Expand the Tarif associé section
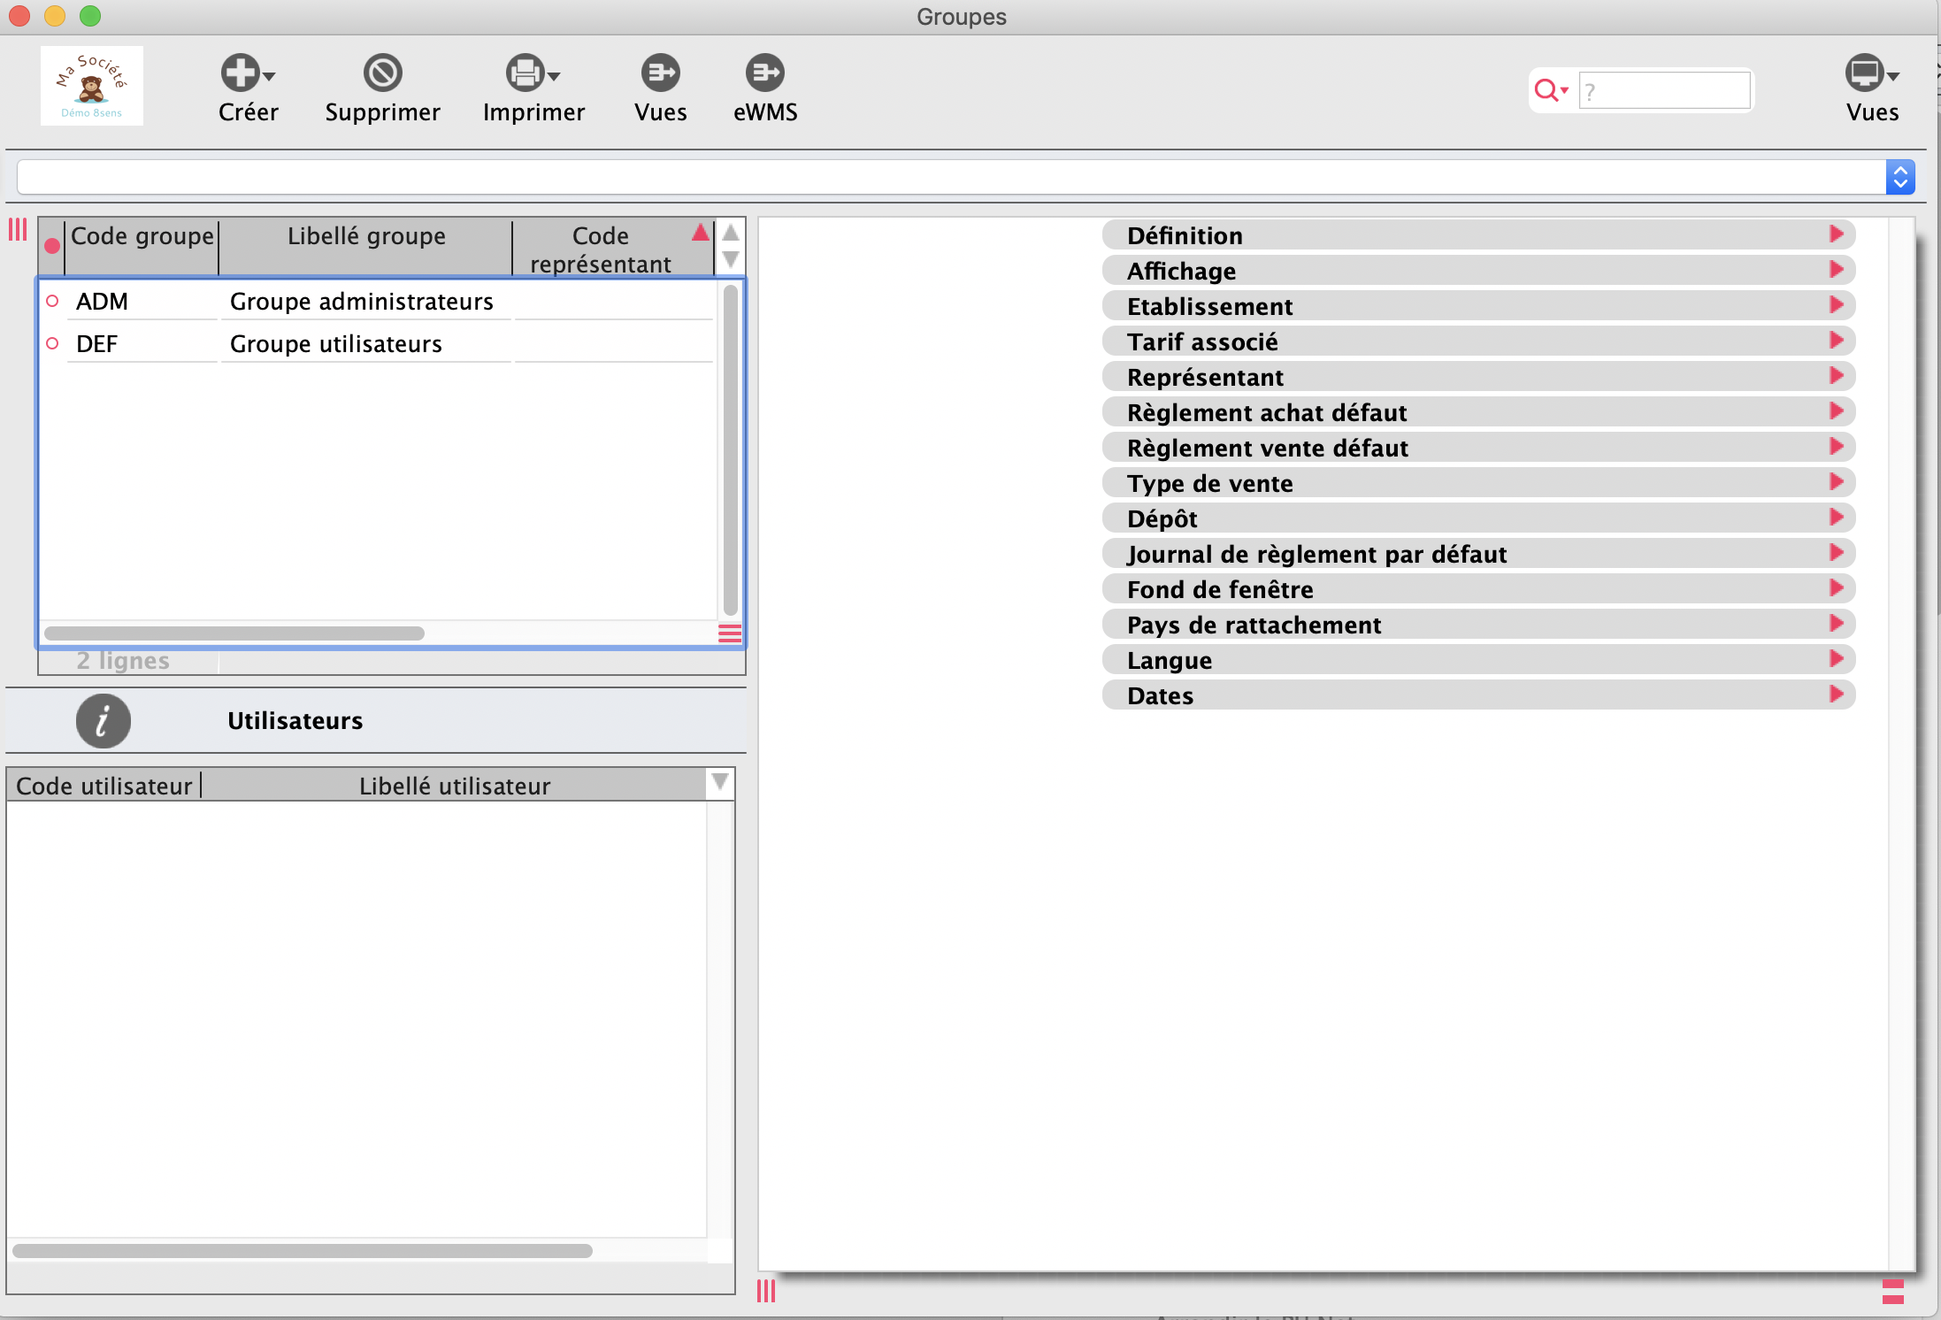Image resolution: width=1941 pixels, height=1320 pixels. (1478, 342)
